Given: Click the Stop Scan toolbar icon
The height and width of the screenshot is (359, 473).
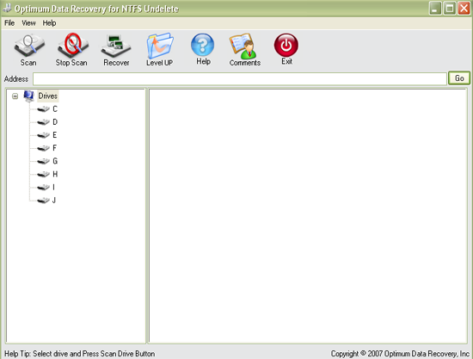Looking at the screenshot, I should (x=72, y=46).
